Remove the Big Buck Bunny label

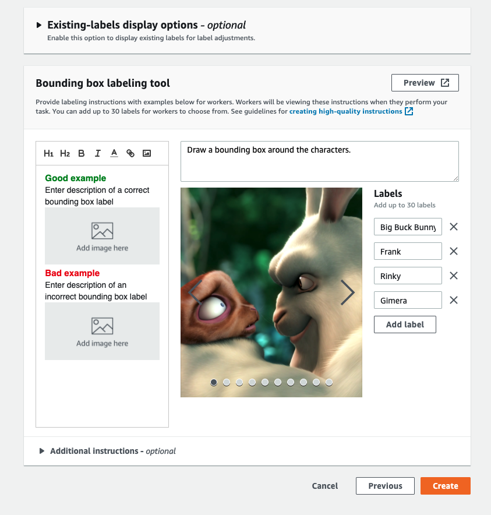pyautogui.click(x=454, y=227)
